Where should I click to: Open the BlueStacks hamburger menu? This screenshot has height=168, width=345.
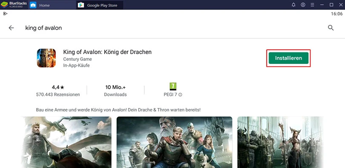(x=312, y=5)
